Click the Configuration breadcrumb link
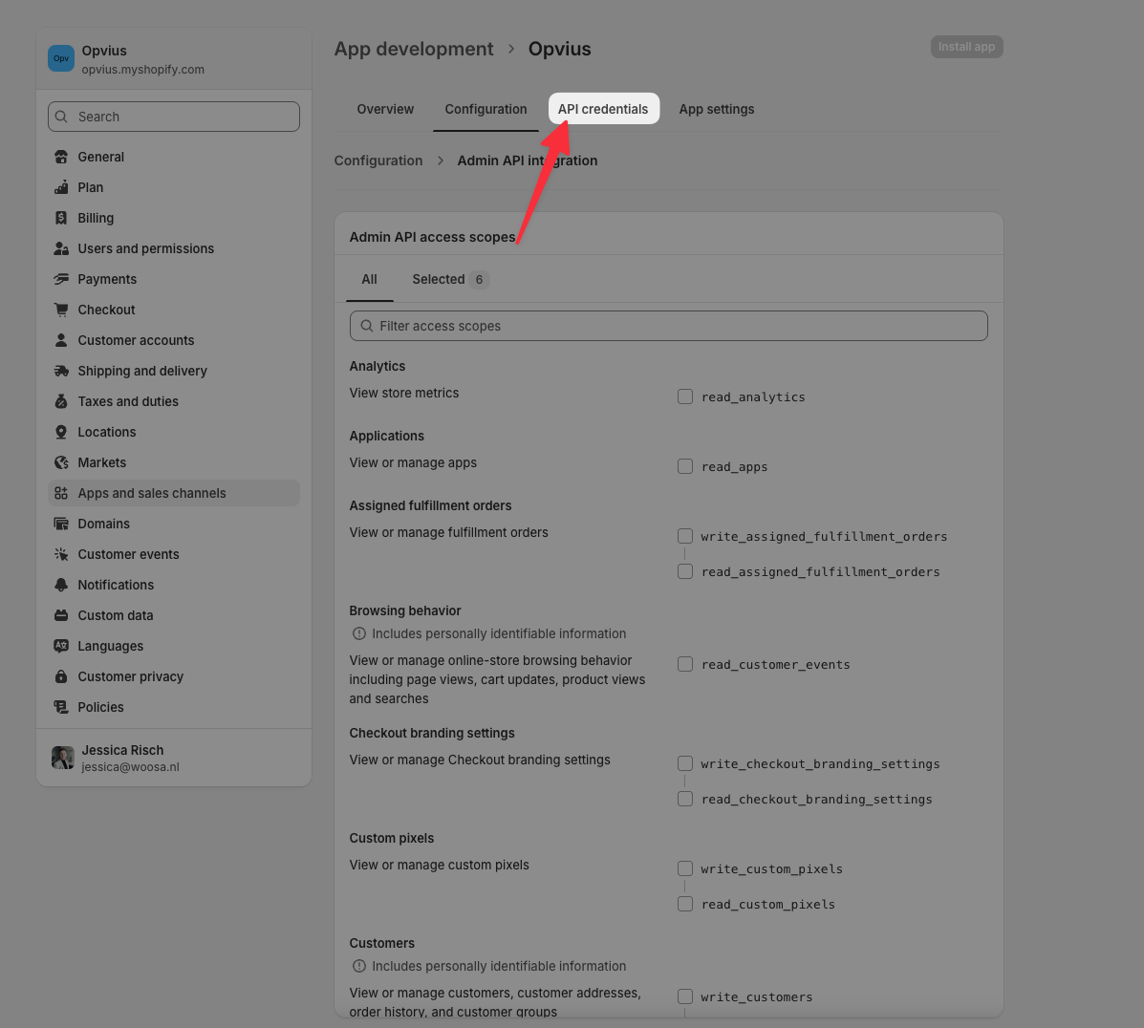 [x=378, y=161]
